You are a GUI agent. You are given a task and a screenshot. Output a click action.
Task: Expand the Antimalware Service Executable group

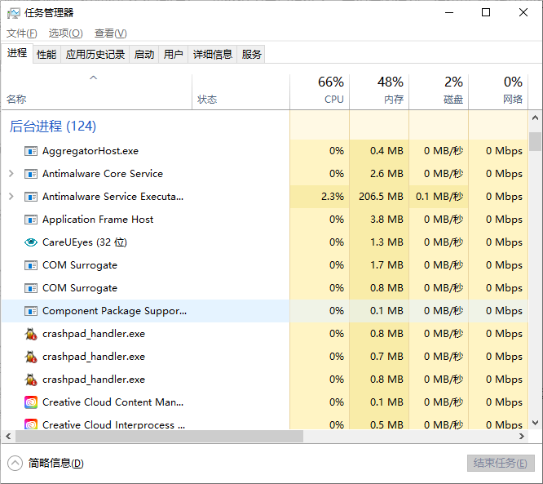[x=11, y=197]
